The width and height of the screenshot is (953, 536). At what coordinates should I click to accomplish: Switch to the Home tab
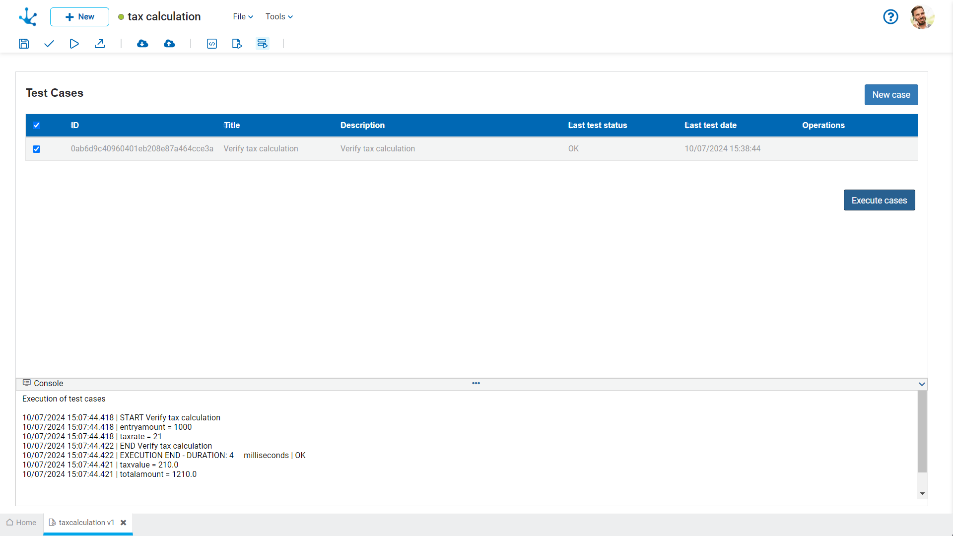(x=21, y=523)
